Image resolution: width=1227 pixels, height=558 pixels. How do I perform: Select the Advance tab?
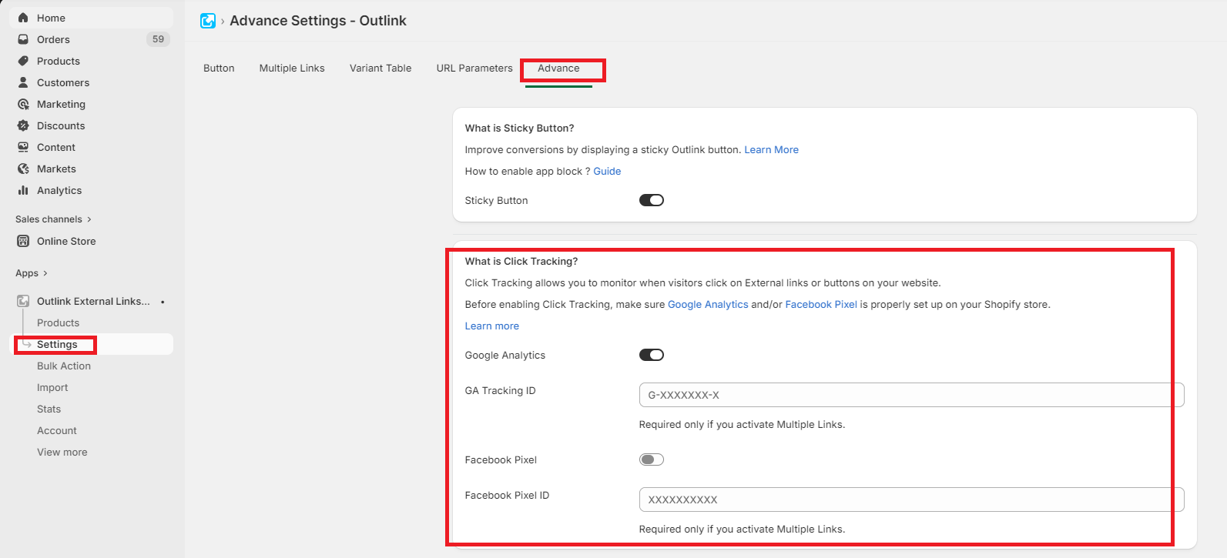[x=558, y=68]
